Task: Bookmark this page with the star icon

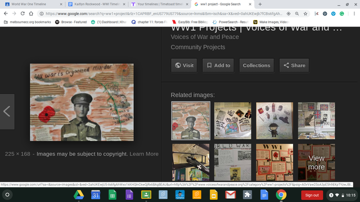Action: pos(305,13)
